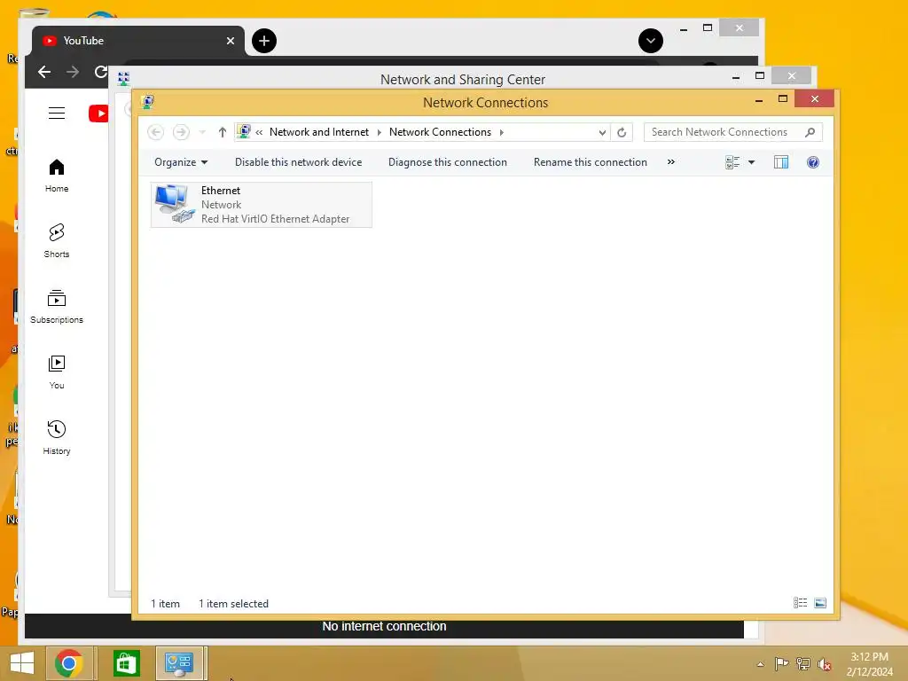Switch to large icons view in status bar

820,603
